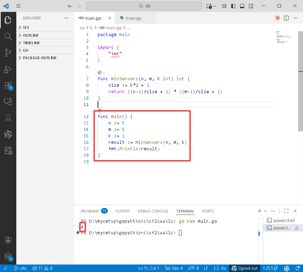This screenshot has width=303, height=272.
Task: Open the Extensions view with badge
Action: point(8,85)
